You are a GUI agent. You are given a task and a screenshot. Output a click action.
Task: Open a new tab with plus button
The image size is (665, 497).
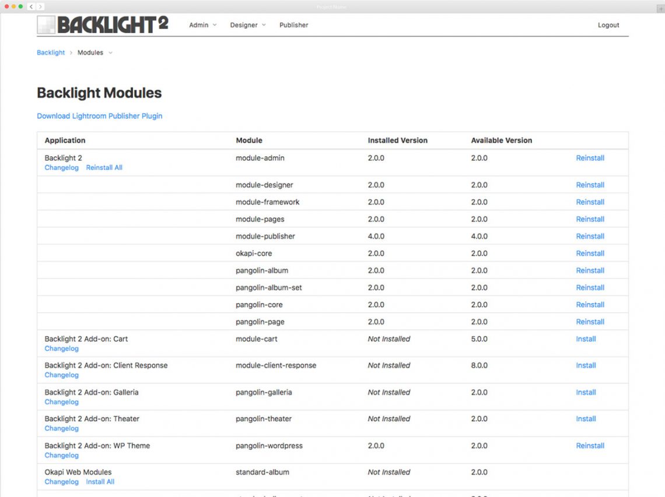660,9
